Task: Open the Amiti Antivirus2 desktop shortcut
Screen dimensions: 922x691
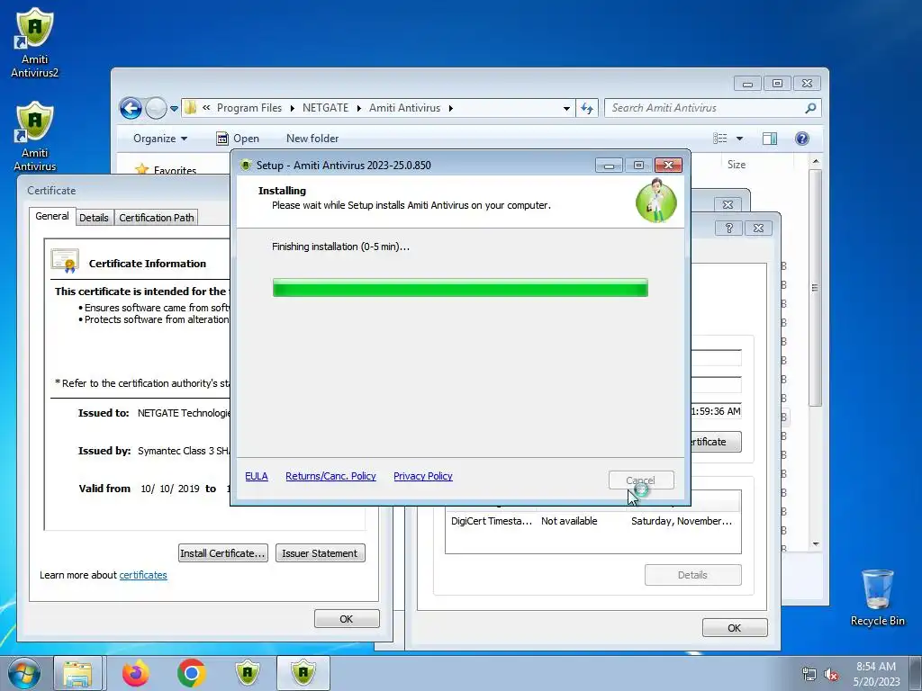Action: click(35, 43)
